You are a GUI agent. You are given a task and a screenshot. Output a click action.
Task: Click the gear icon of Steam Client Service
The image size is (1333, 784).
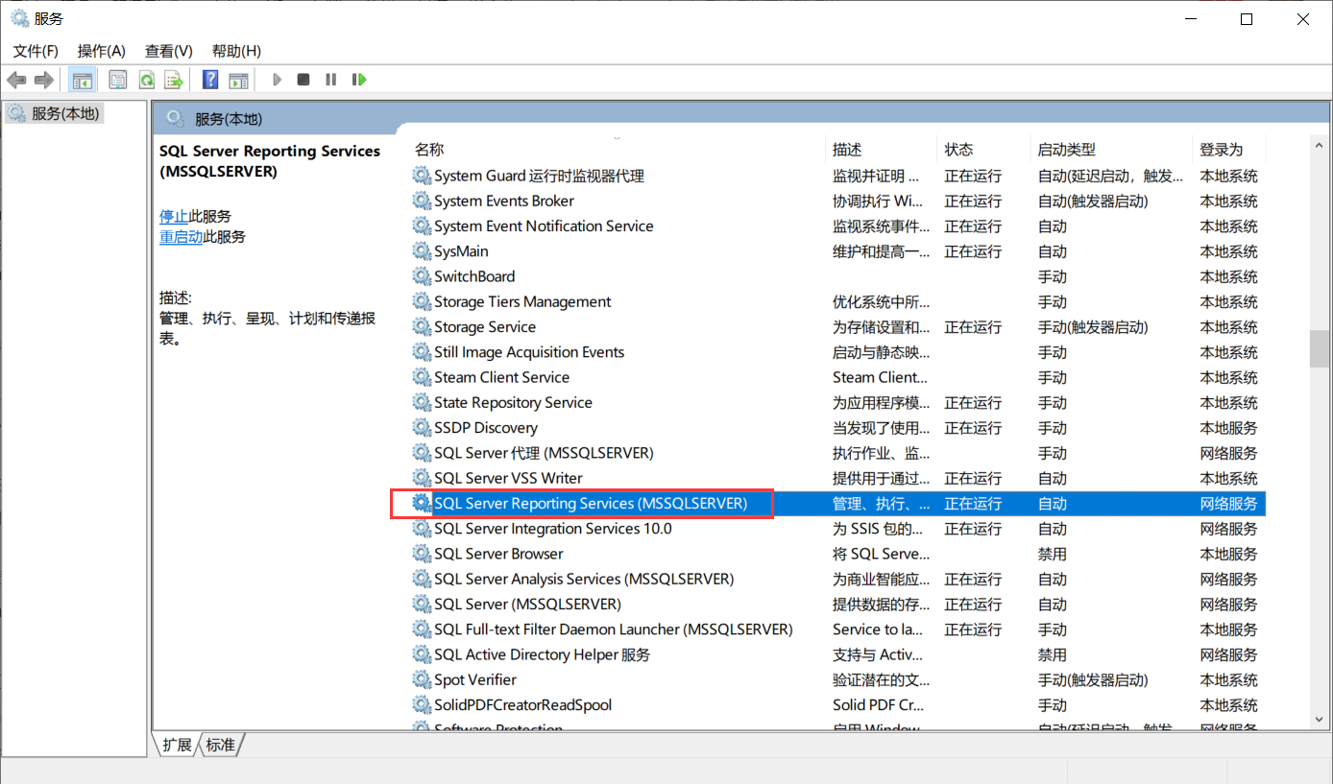pyautogui.click(x=422, y=377)
